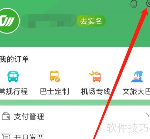Viewport: 150px width, 139px height.
Task: Tap the wallet icon beside 支付管理
Action: coord(6,116)
